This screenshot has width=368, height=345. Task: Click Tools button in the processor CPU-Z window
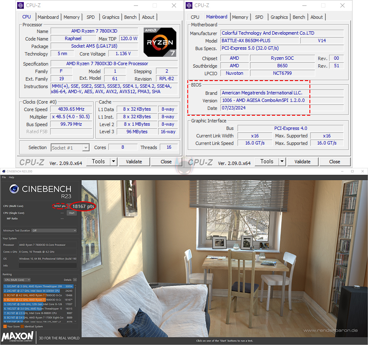98,162
